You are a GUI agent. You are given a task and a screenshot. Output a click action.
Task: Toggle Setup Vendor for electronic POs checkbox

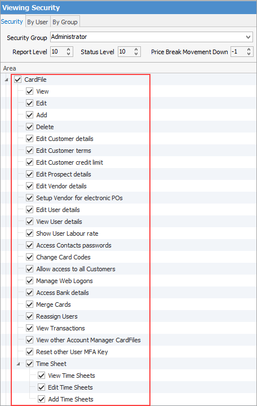click(29, 198)
